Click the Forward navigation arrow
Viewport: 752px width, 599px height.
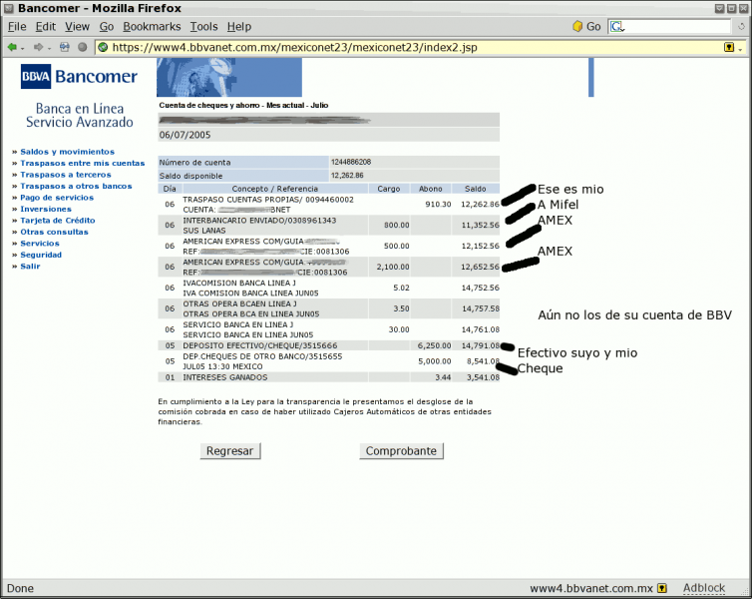coord(38,47)
